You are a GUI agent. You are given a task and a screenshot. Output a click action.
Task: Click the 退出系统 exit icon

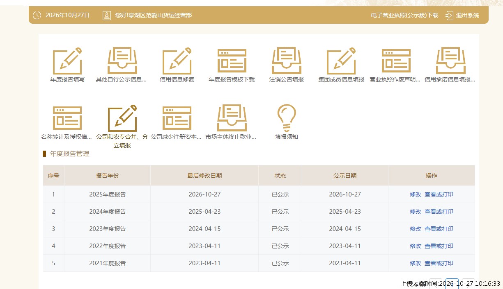click(x=449, y=15)
